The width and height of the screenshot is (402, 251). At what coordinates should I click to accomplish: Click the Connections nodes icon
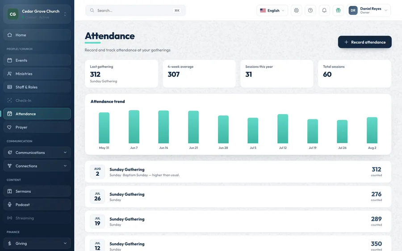(x=9, y=166)
